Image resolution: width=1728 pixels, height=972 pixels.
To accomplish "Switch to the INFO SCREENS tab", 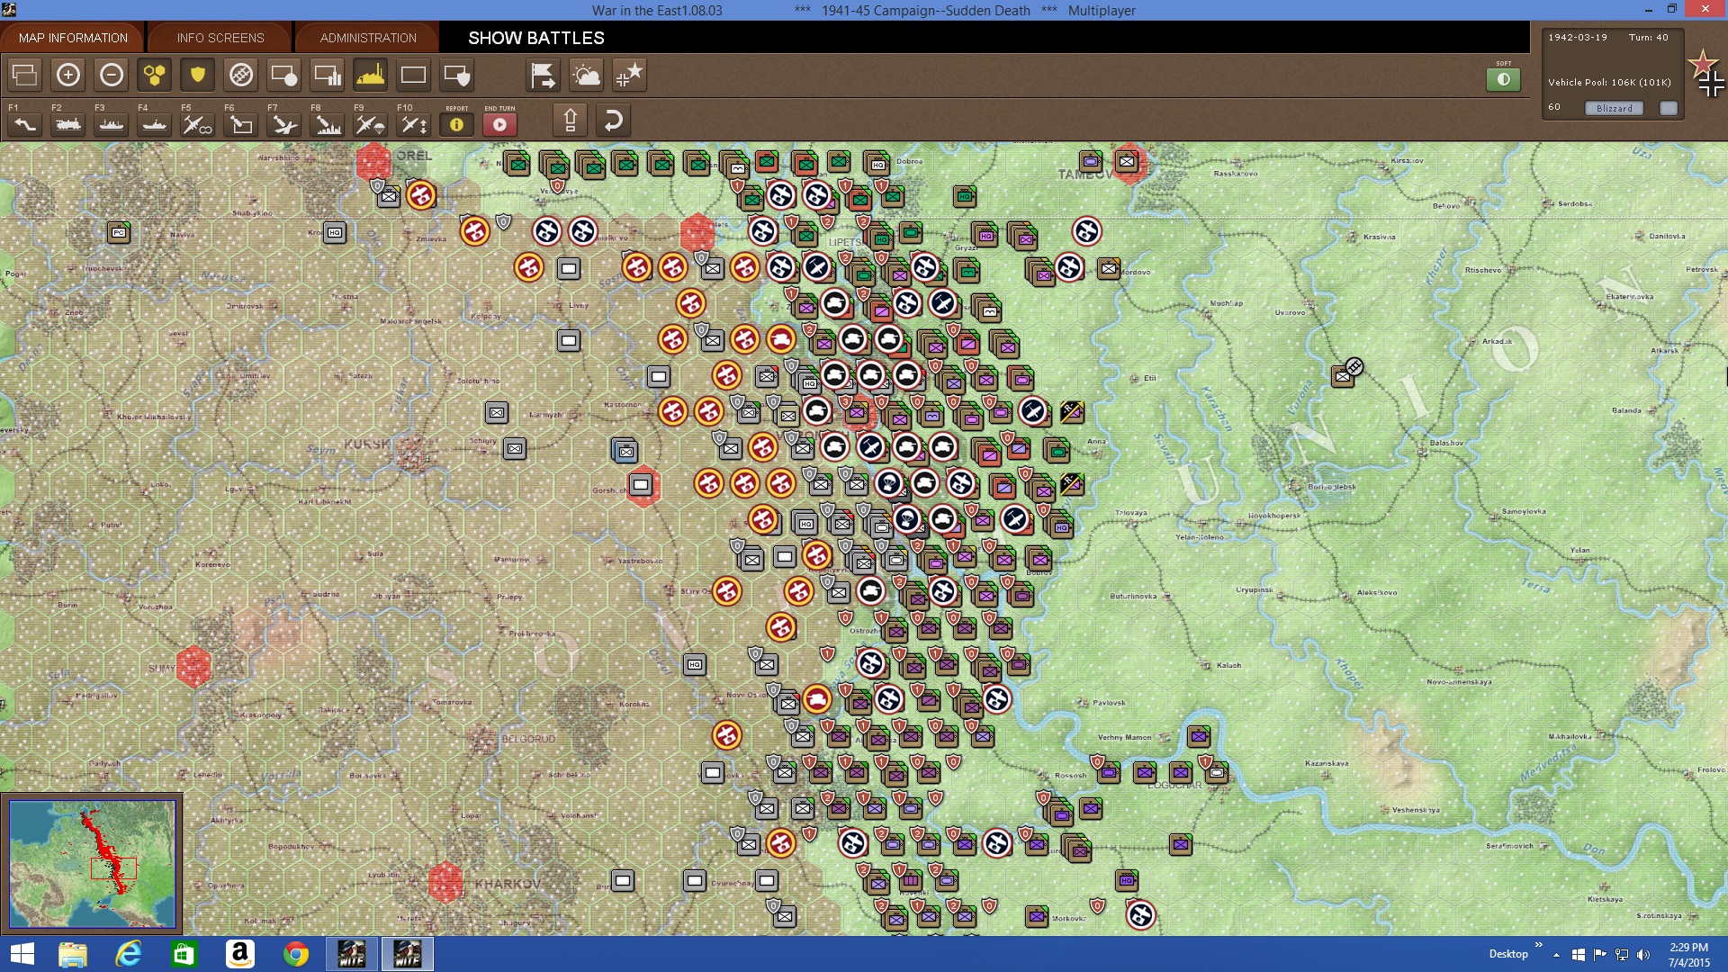I will (x=220, y=38).
